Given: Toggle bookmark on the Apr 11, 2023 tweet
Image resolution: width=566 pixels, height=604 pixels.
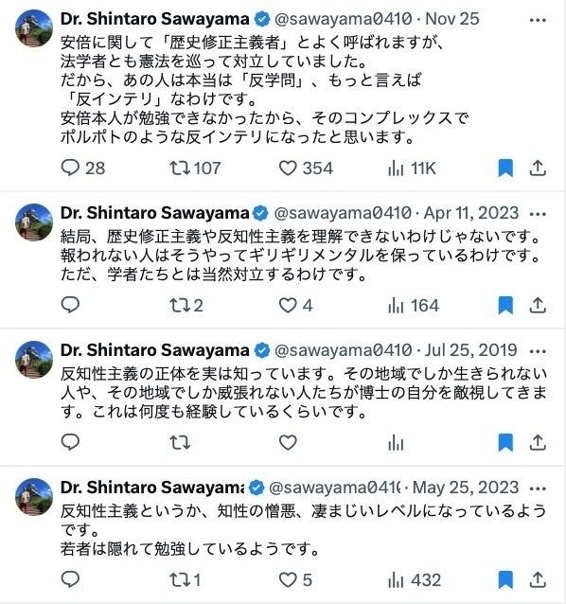Looking at the screenshot, I should 505,305.
